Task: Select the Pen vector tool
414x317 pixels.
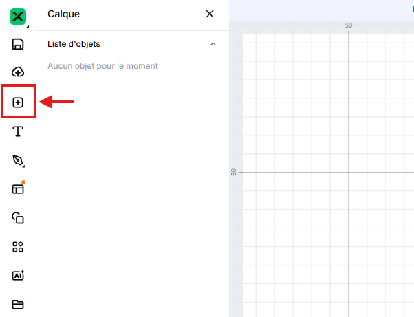Action: [18, 160]
